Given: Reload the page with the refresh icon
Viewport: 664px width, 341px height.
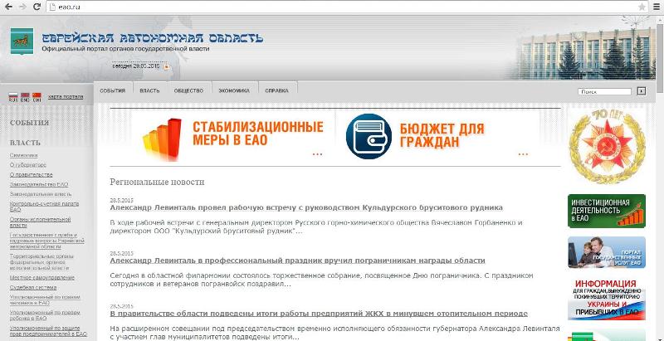Looking at the screenshot, I should 38,7.
